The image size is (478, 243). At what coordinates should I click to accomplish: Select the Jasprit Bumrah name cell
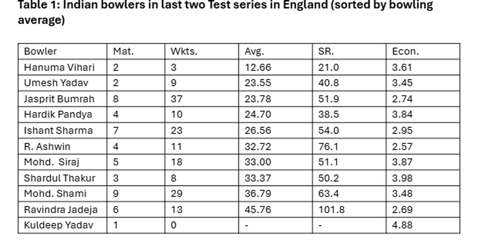tap(58, 99)
